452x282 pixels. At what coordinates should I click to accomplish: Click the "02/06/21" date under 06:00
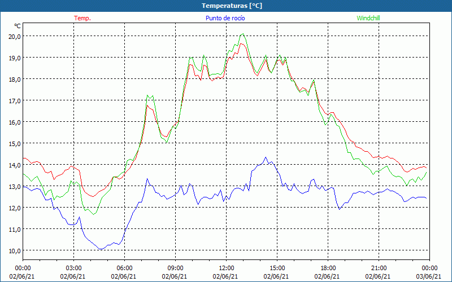(x=124, y=276)
